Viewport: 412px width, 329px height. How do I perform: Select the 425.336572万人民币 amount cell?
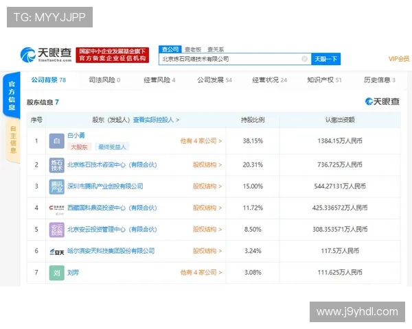coord(340,208)
